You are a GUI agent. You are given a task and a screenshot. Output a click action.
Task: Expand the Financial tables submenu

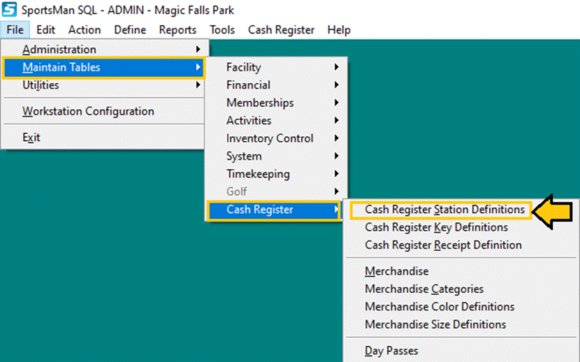248,85
